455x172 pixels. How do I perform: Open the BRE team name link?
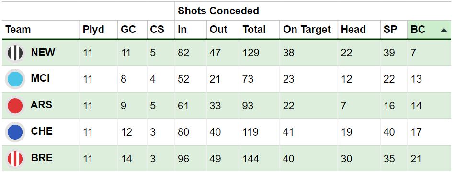pyautogui.click(x=42, y=158)
